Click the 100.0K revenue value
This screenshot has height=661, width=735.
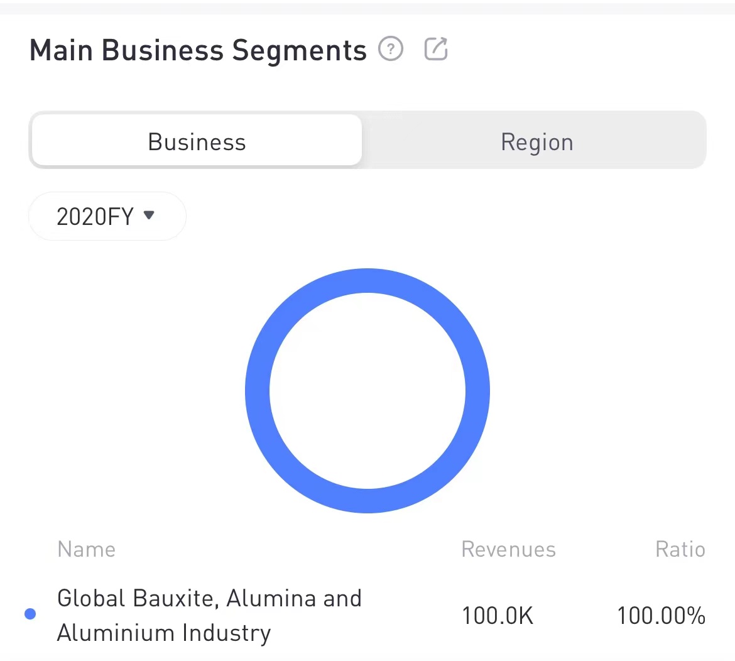pos(498,616)
